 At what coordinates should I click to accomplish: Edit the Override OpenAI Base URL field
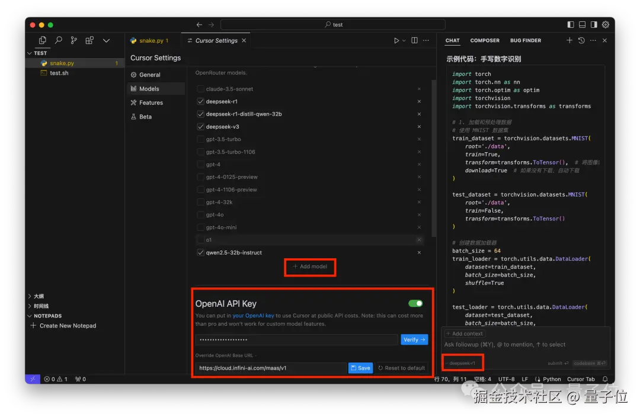click(271, 368)
